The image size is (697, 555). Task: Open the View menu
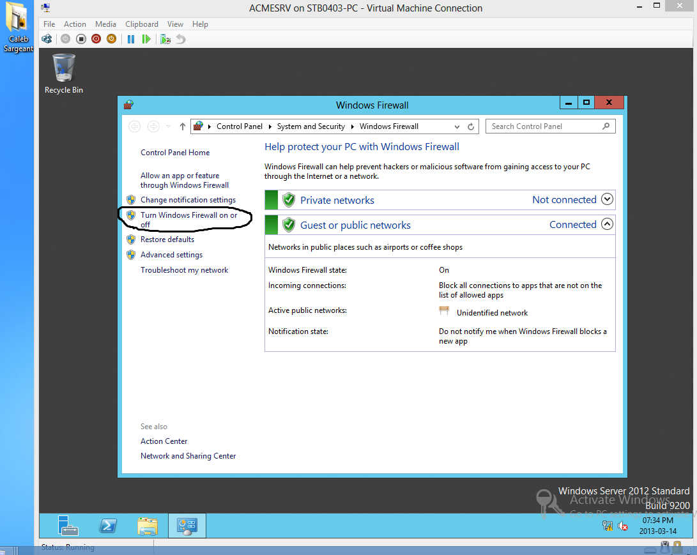click(175, 24)
